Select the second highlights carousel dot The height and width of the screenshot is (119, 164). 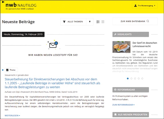coord(131,78)
